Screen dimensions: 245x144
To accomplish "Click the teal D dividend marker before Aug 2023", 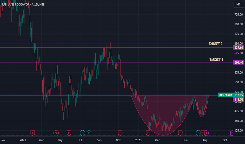I will [198, 133].
